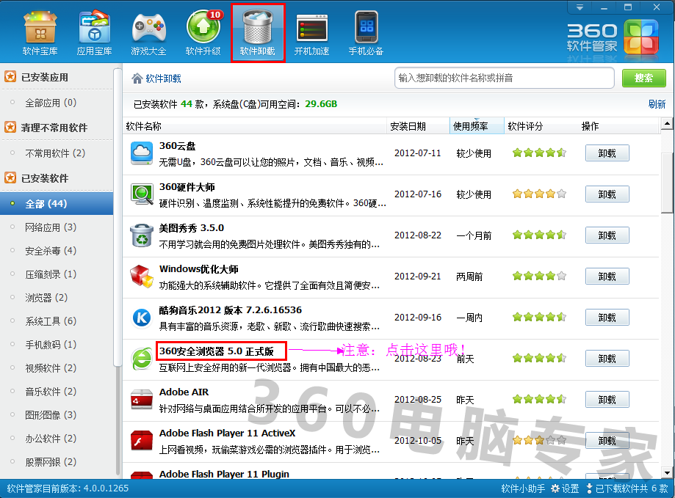Image resolution: width=675 pixels, height=498 pixels.
Task: Open 设置 gear in the status bar
Action: [566, 488]
